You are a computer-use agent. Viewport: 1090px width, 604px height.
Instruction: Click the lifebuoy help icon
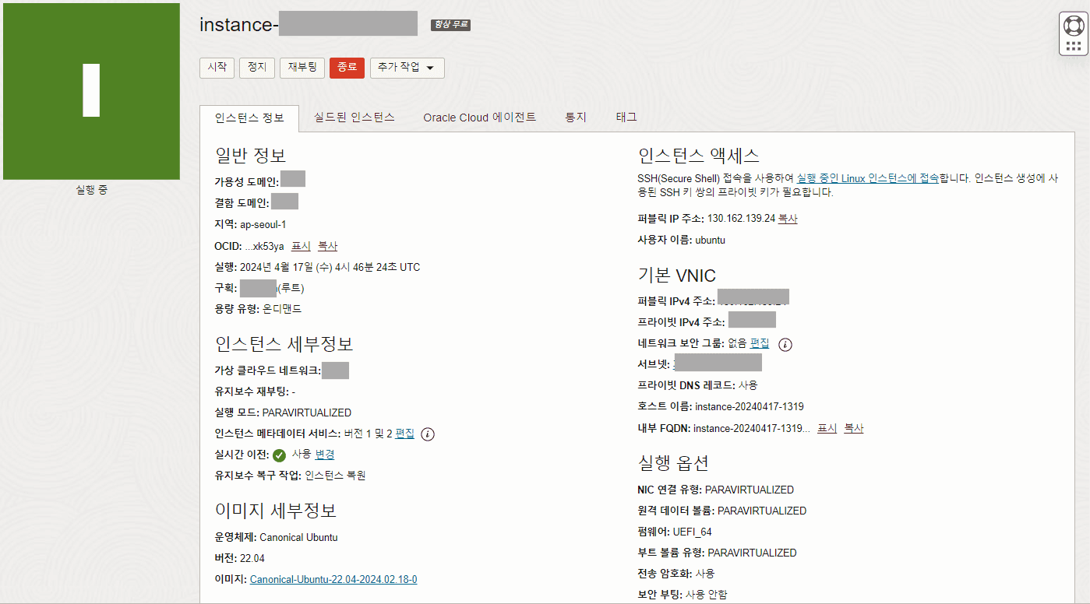pos(1074,26)
